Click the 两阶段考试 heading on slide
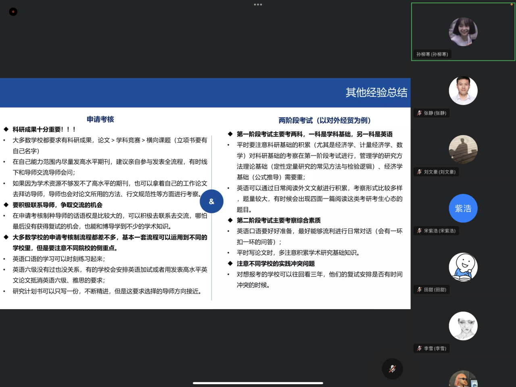Viewport: 516px width, 387px height. coord(325,121)
